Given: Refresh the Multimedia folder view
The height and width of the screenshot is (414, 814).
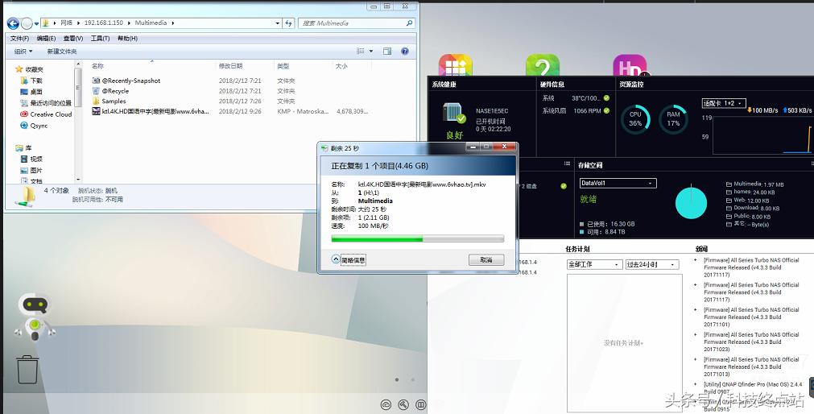Looking at the screenshot, I should click(288, 23).
